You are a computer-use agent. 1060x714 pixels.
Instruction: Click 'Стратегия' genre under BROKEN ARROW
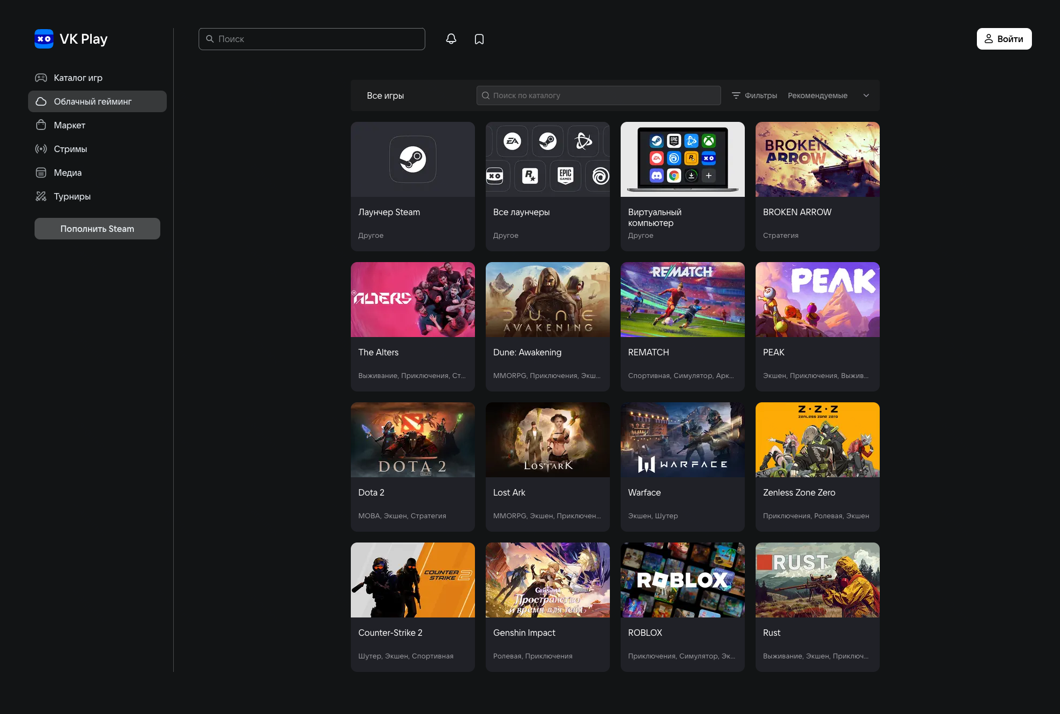pyautogui.click(x=781, y=236)
